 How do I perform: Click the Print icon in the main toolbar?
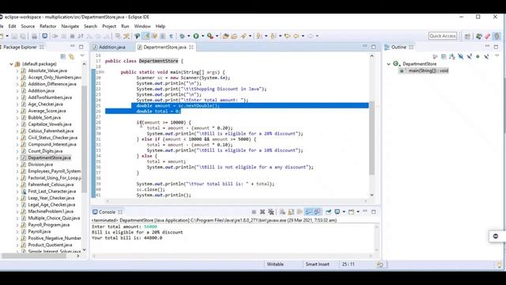34,36
